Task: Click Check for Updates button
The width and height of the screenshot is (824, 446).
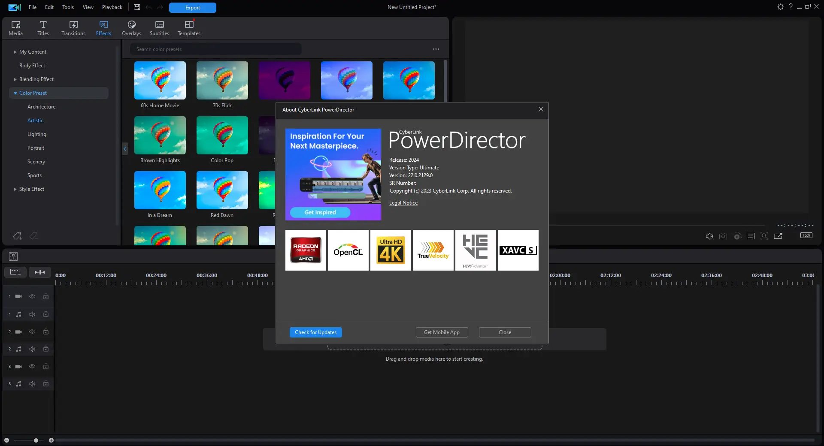Action: point(316,332)
